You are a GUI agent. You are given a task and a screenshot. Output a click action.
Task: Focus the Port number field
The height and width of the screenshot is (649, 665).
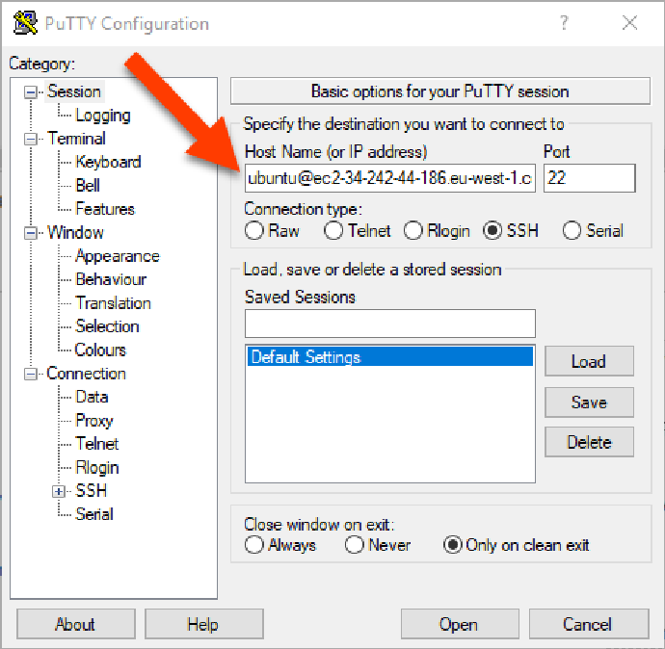tap(589, 178)
